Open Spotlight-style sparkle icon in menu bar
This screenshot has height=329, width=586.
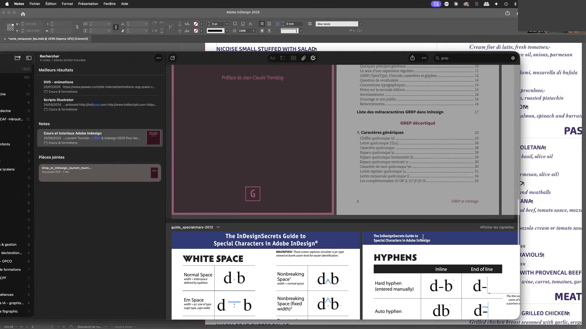pyautogui.click(x=496, y=4)
